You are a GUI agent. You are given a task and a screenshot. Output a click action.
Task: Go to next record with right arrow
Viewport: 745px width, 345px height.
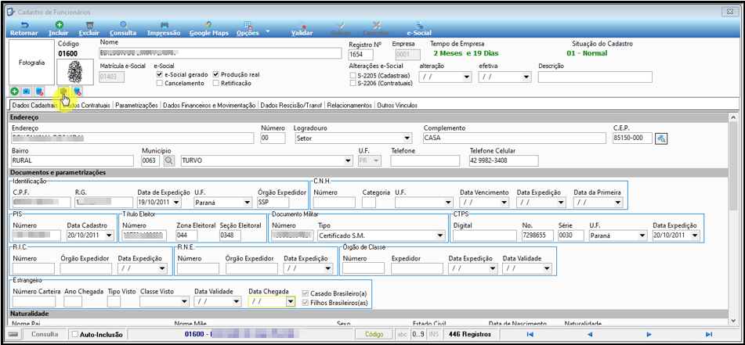pos(649,335)
